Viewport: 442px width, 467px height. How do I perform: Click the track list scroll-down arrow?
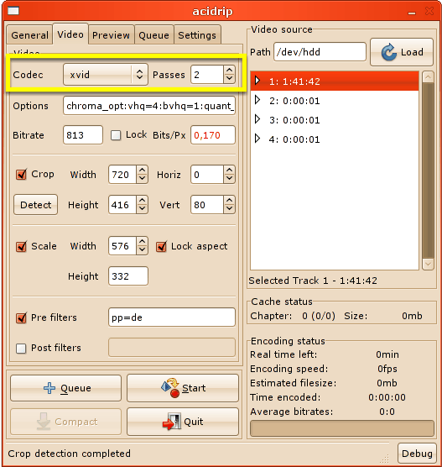(x=428, y=264)
